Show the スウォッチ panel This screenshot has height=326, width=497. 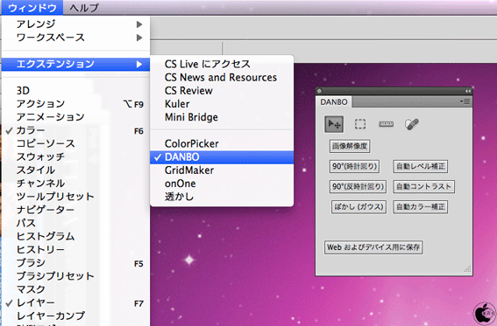coord(75,157)
